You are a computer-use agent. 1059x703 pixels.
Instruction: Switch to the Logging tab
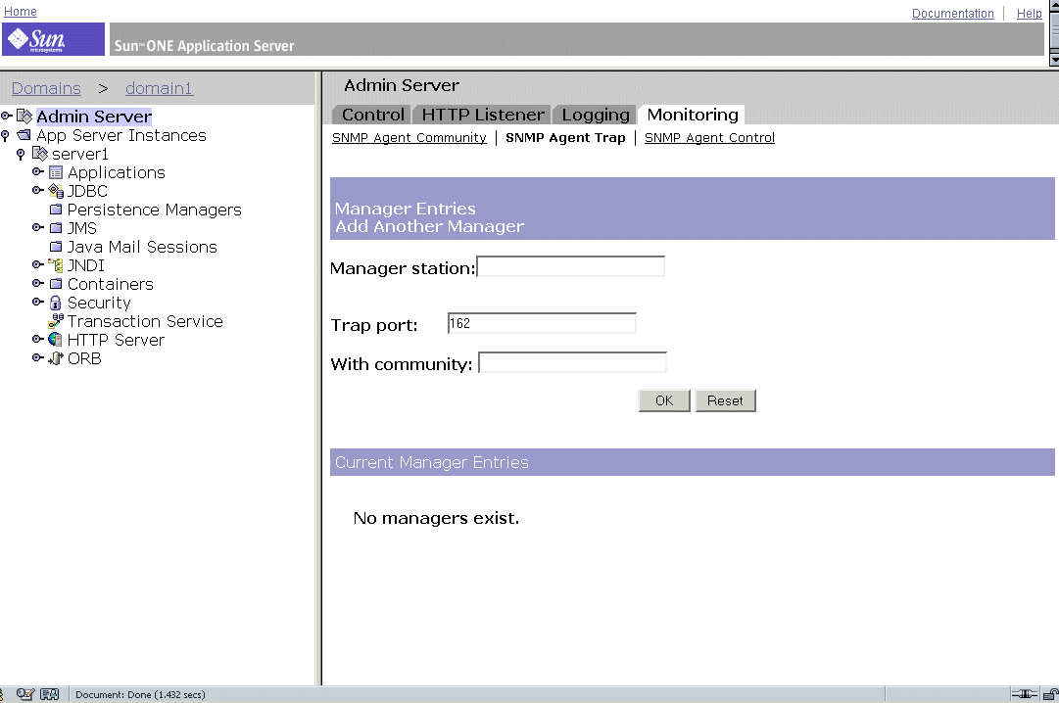click(x=594, y=115)
